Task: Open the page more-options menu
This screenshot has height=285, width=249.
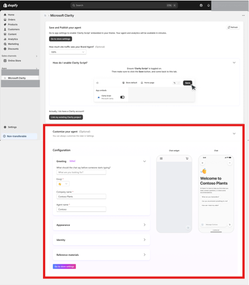Action: [x=243, y=15]
